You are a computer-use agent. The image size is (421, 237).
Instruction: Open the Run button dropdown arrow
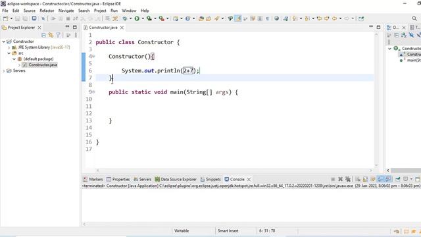[143, 18]
